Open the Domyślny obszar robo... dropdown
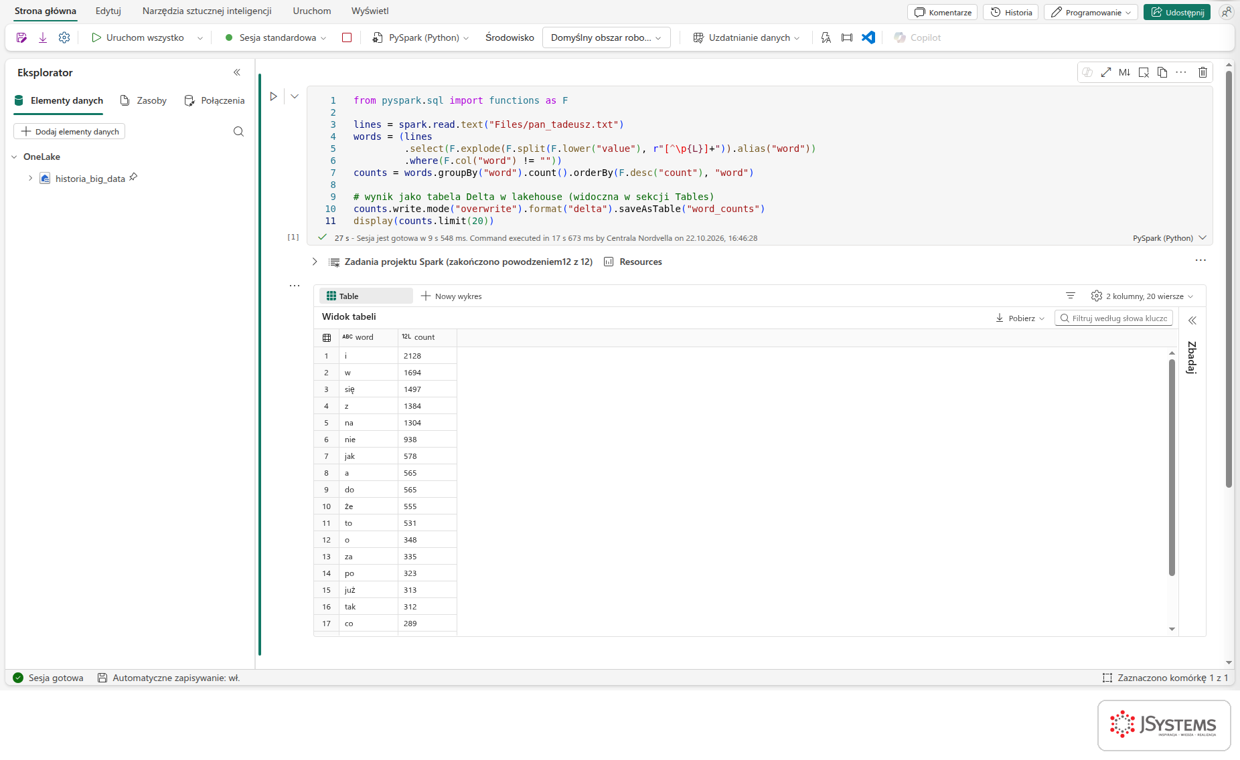 click(x=606, y=37)
